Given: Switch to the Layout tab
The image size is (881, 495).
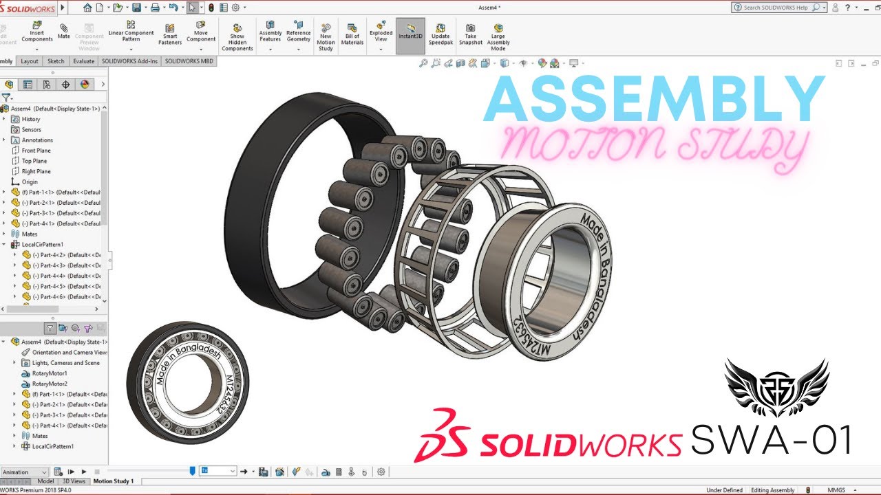Looking at the screenshot, I should (x=30, y=61).
